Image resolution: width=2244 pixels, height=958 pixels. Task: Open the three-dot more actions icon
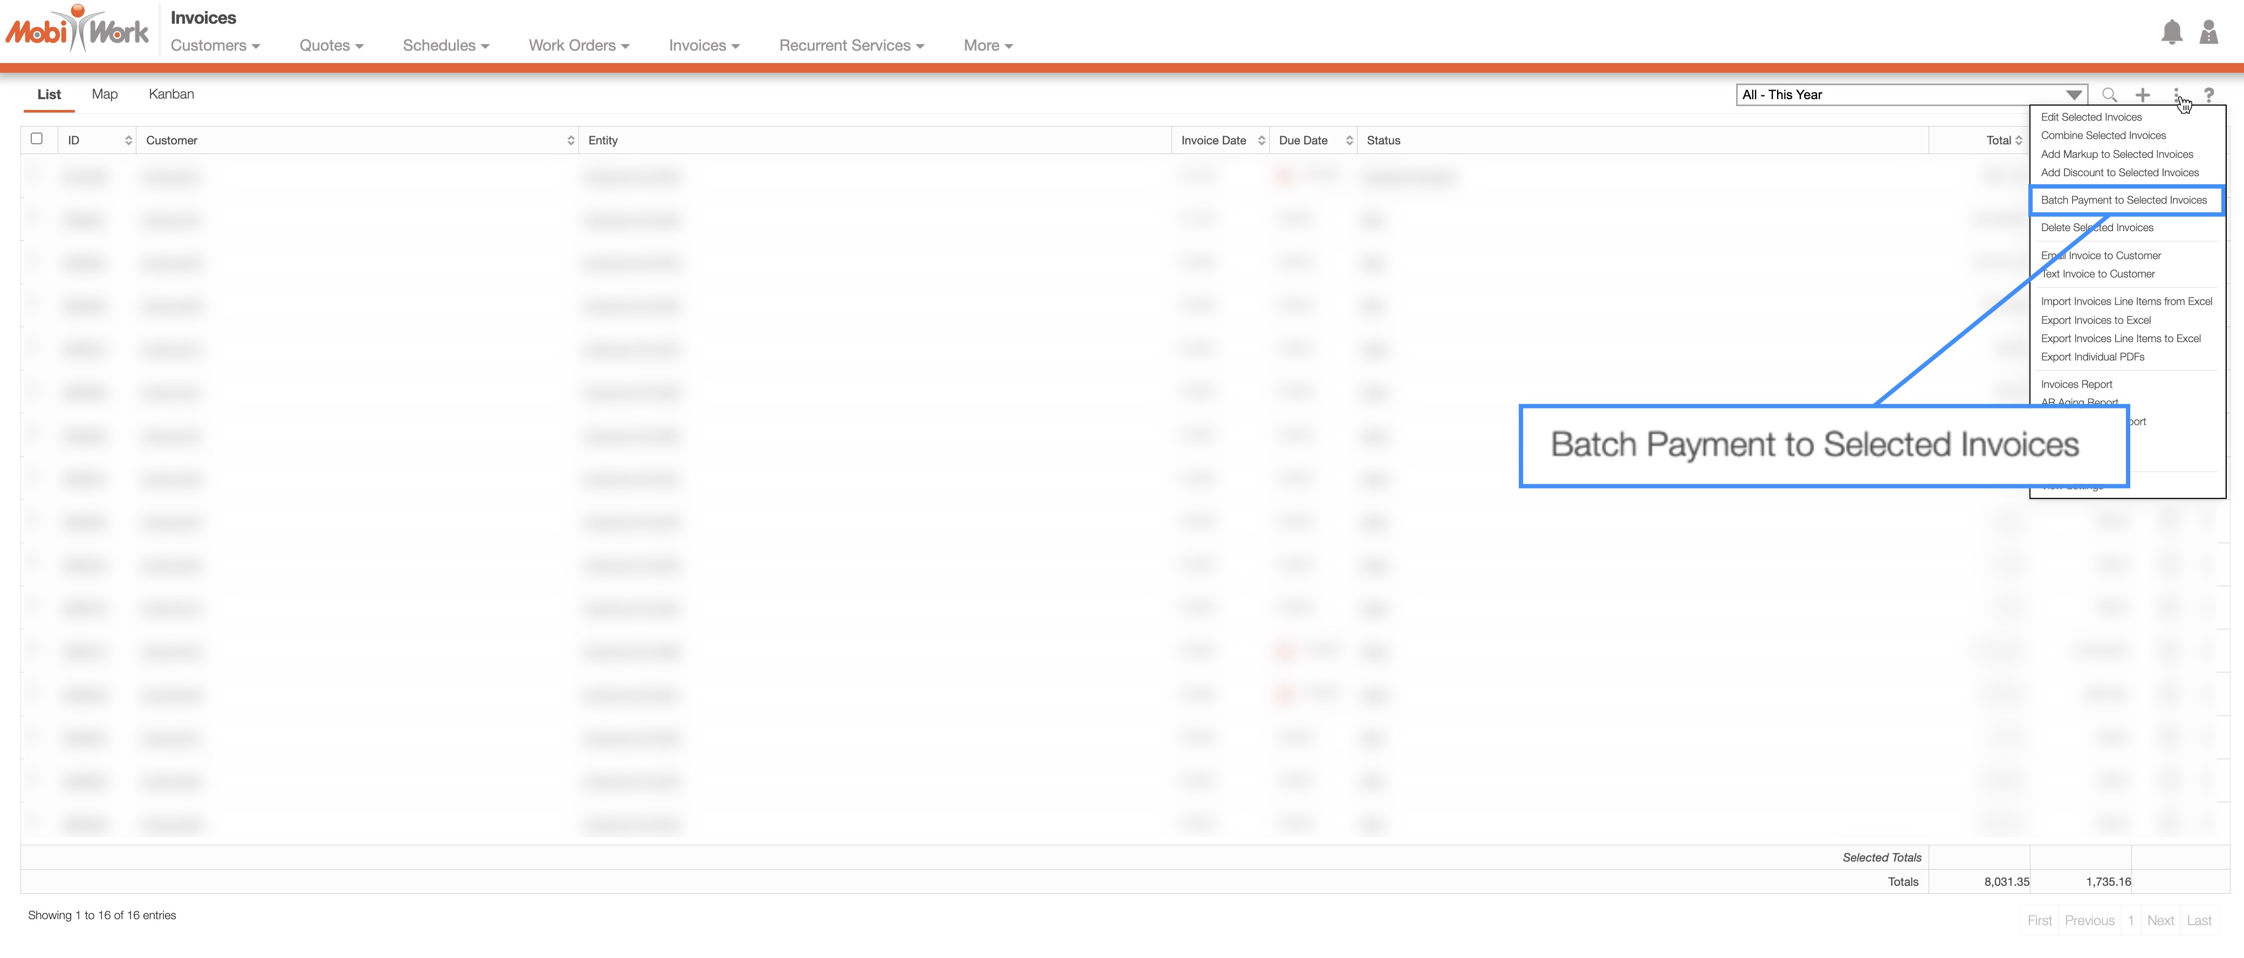click(2176, 94)
